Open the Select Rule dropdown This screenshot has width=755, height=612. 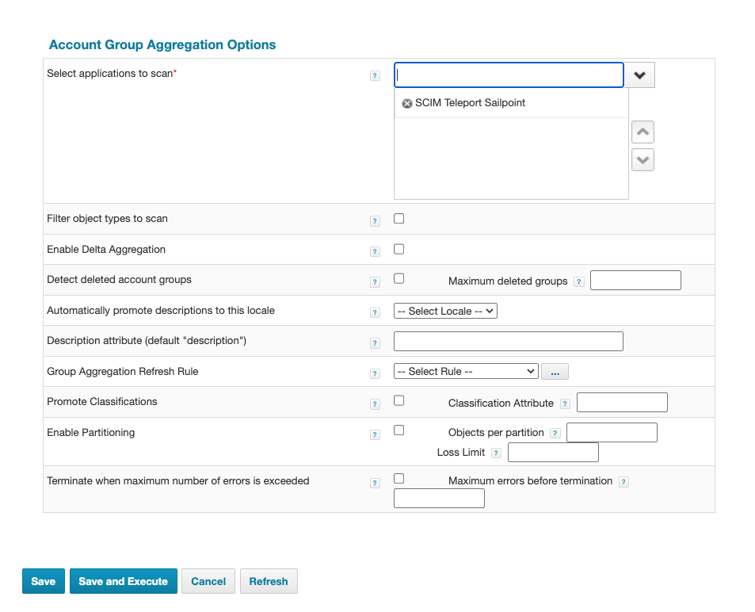(x=465, y=371)
